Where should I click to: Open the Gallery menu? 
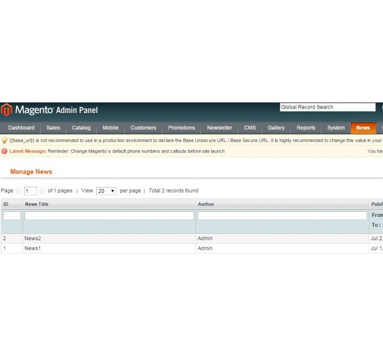(276, 128)
